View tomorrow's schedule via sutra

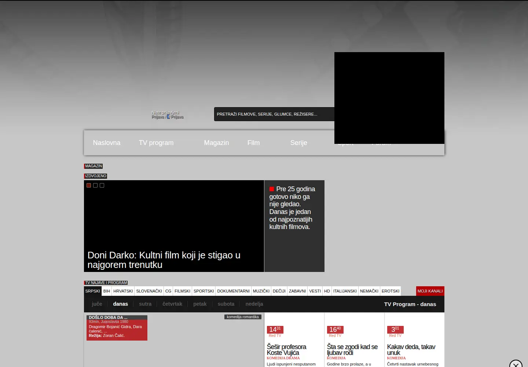(145, 304)
